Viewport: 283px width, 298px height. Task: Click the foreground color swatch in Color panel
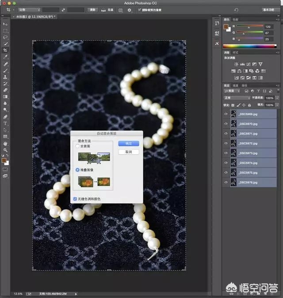click(x=226, y=27)
